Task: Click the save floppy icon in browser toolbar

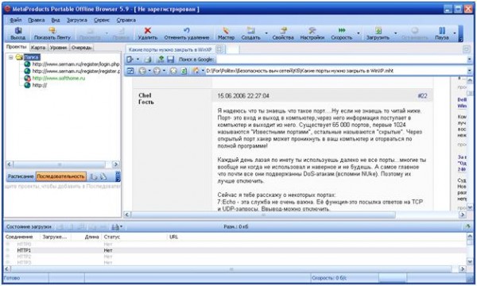Action: click(x=170, y=60)
